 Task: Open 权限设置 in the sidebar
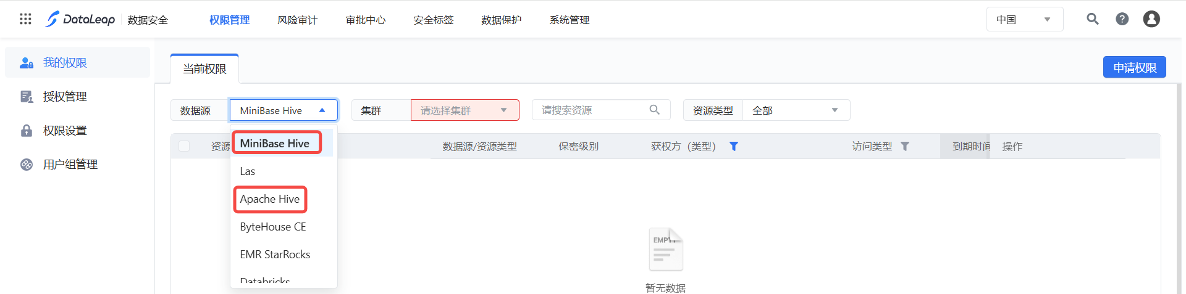point(77,130)
